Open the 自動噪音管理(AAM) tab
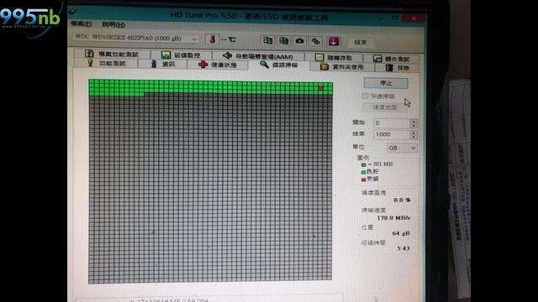 point(258,56)
